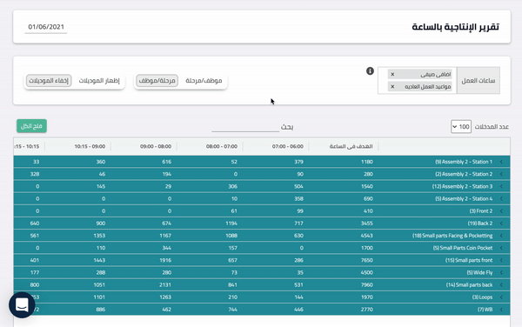Screen dimensions: 522x327
Task: Expand the Assembly 2 - Station 4 row
Action: [x=501, y=198]
